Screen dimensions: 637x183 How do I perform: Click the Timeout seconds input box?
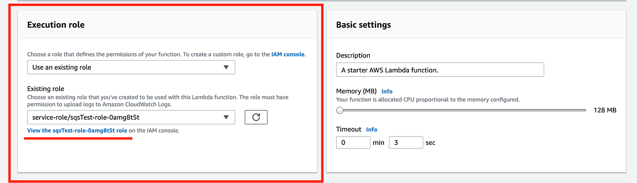(406, 142)
